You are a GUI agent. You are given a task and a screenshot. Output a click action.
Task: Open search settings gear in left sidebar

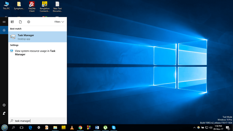click(4, 105)
